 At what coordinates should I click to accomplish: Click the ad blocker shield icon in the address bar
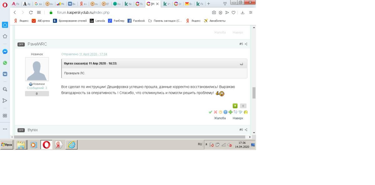click(x=220, y=12)
